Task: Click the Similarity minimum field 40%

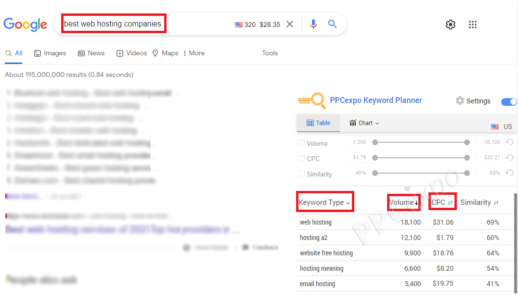Action: point(355,173)
